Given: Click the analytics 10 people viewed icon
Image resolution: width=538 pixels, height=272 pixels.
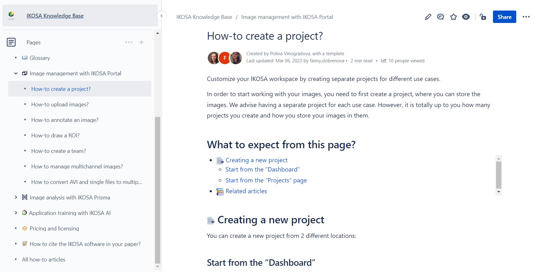Looking at the screenshot, I should point(384,61).
